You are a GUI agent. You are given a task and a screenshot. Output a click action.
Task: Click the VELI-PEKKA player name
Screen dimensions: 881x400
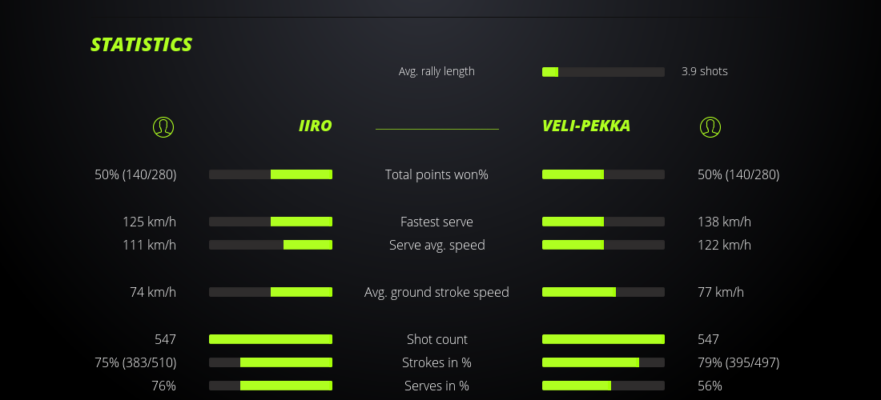[x=586, y=126]
